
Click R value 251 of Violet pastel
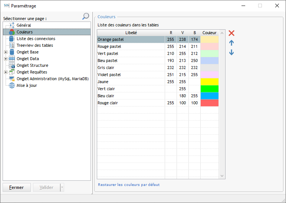pos(171,75)
